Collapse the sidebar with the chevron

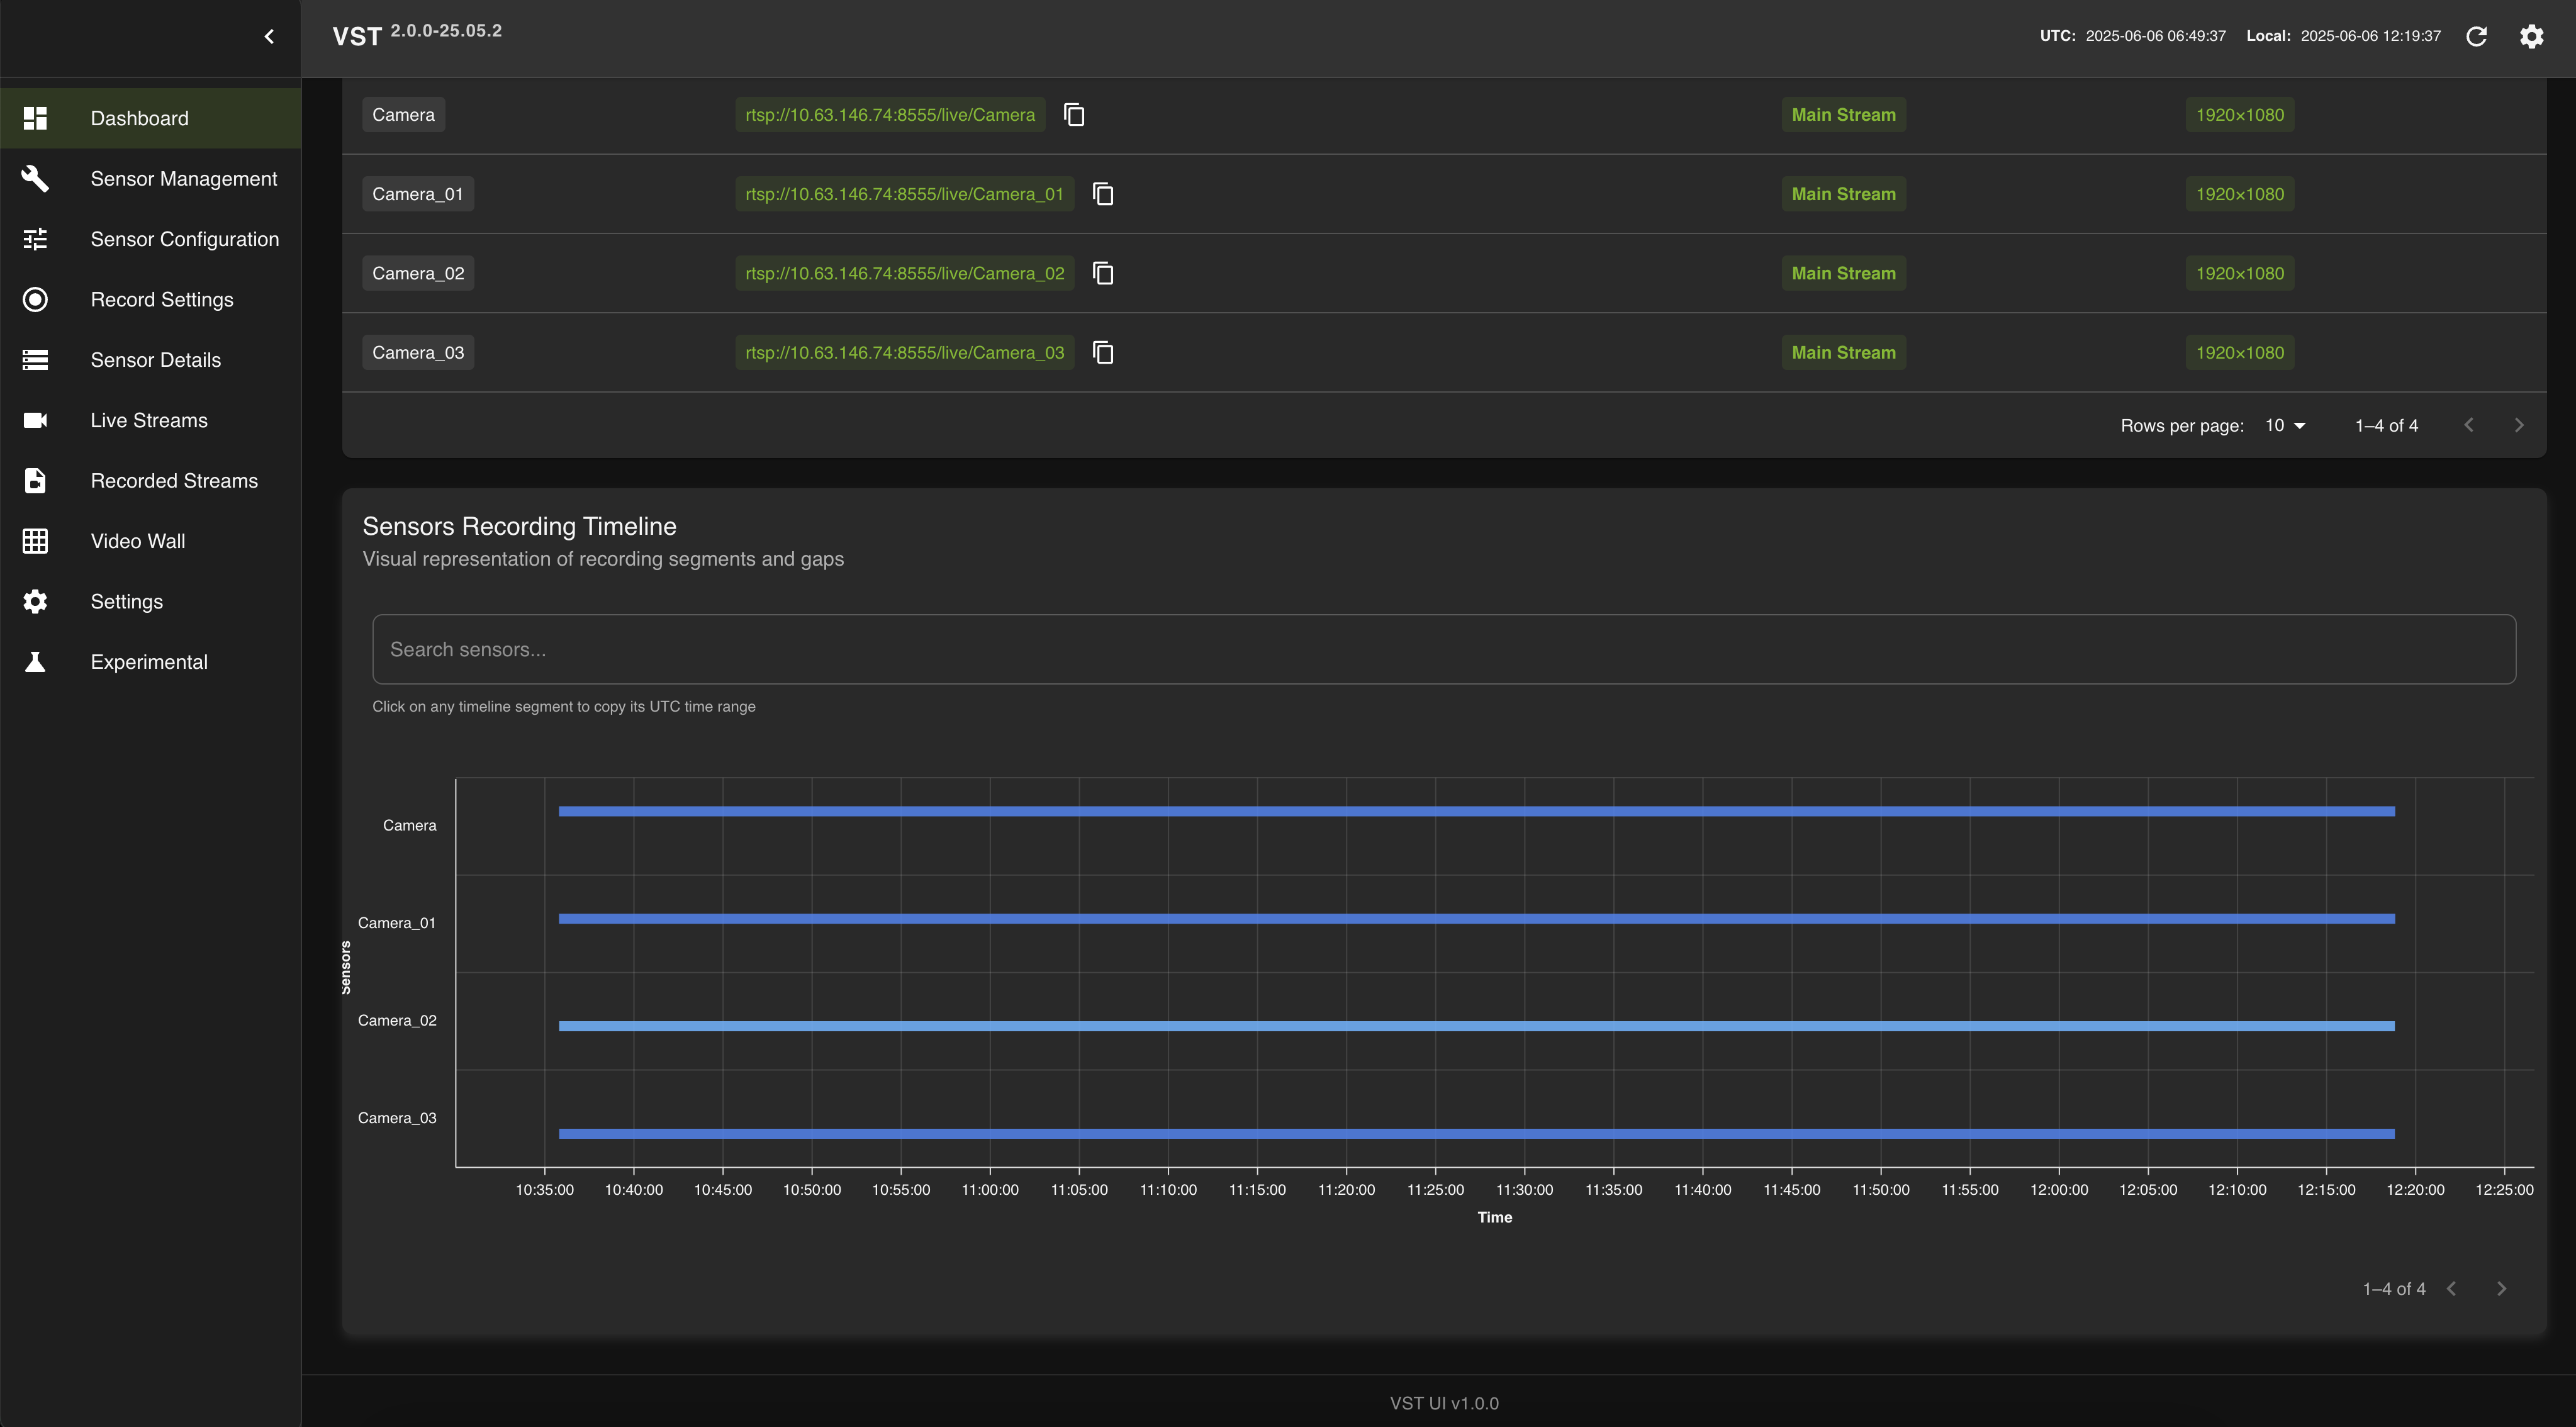pyautogui.click(x=269, y=37)
